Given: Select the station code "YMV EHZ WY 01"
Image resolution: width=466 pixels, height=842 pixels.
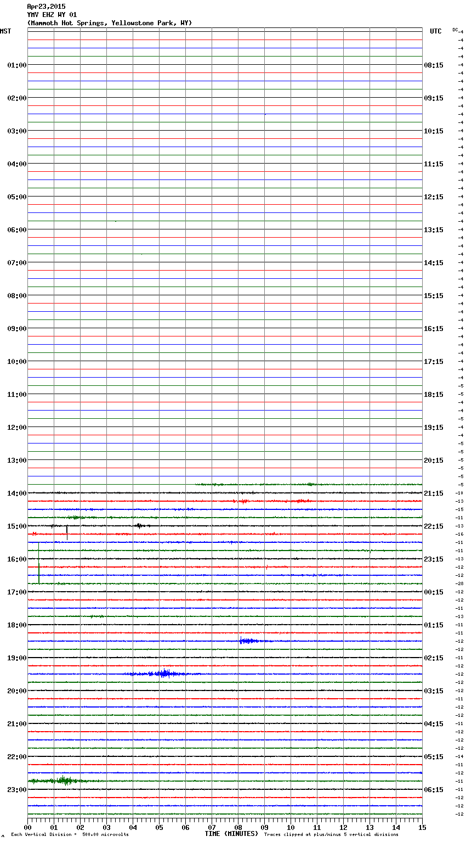Looking at the screenshot, I should (52, 15).
